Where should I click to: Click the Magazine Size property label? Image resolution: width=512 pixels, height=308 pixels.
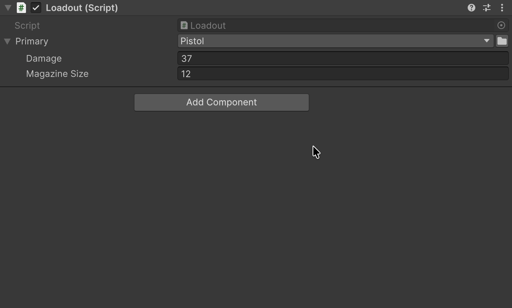pos(57,74)
